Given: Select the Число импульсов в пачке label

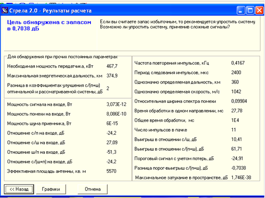Looking at the screenshot, I should tap(161, 130).
